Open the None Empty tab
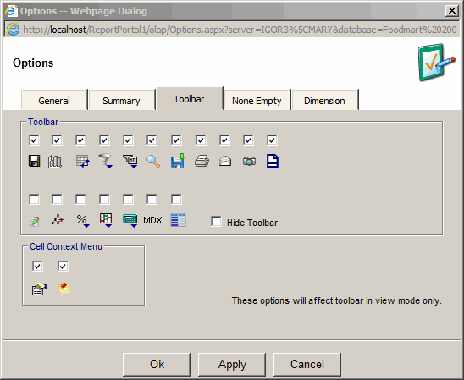This screenshot has width=464, height=380. 257,100
